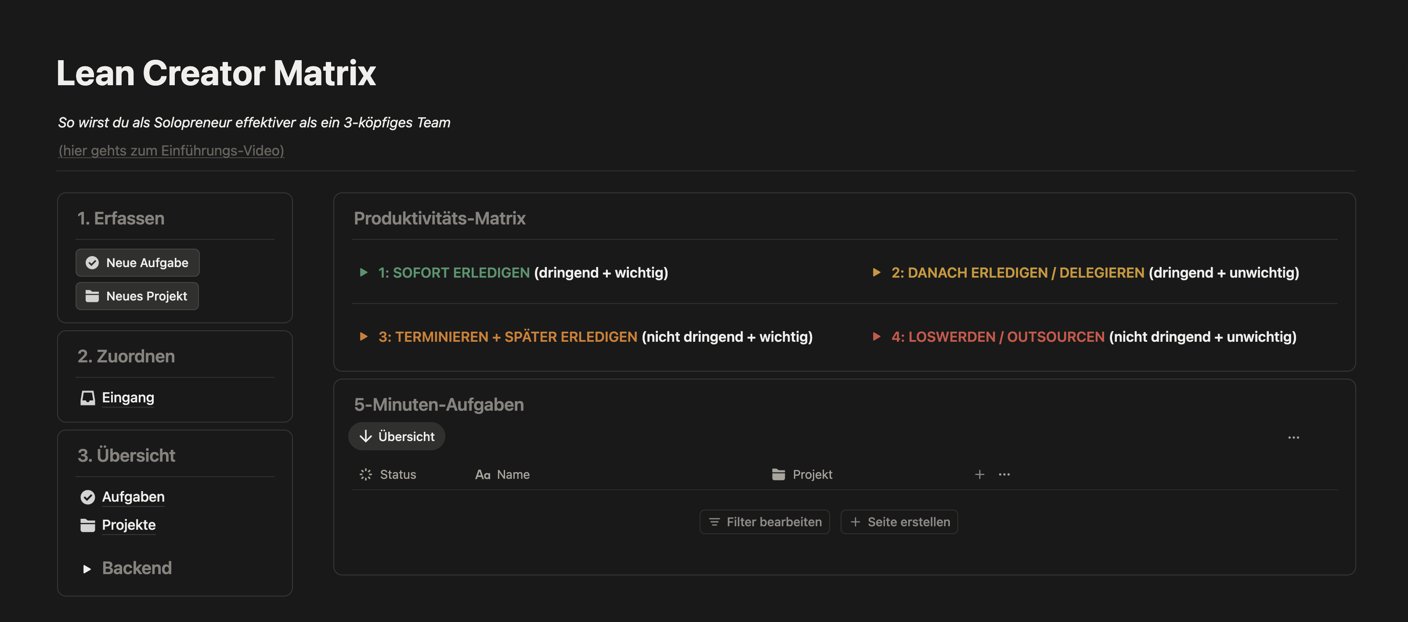Open column options three-dots next to plus
Viewport: 1408px width, 622px height.
coord(1004,474)
